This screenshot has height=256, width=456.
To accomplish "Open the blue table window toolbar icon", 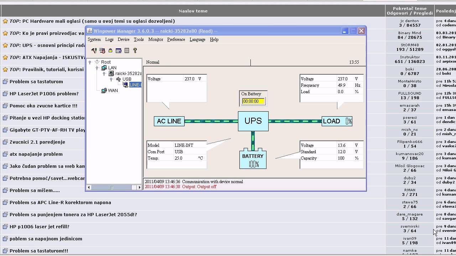I will [x=119, y=51].
